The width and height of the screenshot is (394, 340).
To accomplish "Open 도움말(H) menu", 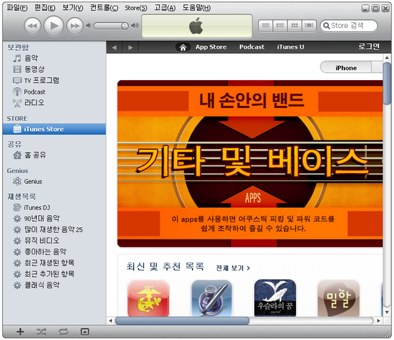I will (x=196, y=7).
